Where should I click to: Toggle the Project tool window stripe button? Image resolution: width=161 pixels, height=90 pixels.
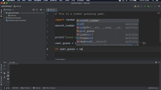point(1,13)
